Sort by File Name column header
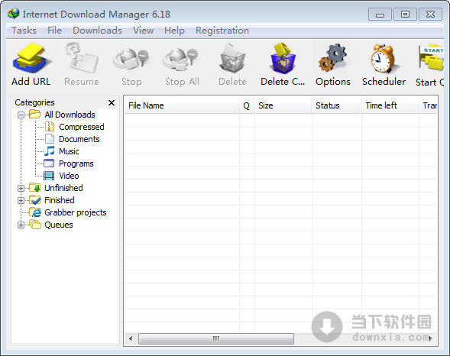Viewport: 450px width, 356px height. 181,105
